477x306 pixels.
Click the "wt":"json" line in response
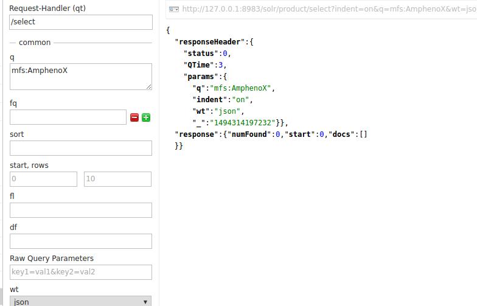pos(218,111)
